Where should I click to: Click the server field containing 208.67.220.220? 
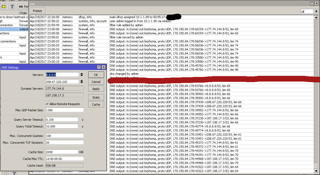pos(62,82)
